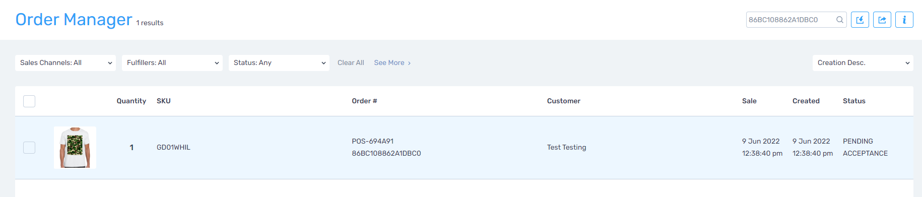Open the Sales Channels: All dropdown

point(65,63)
